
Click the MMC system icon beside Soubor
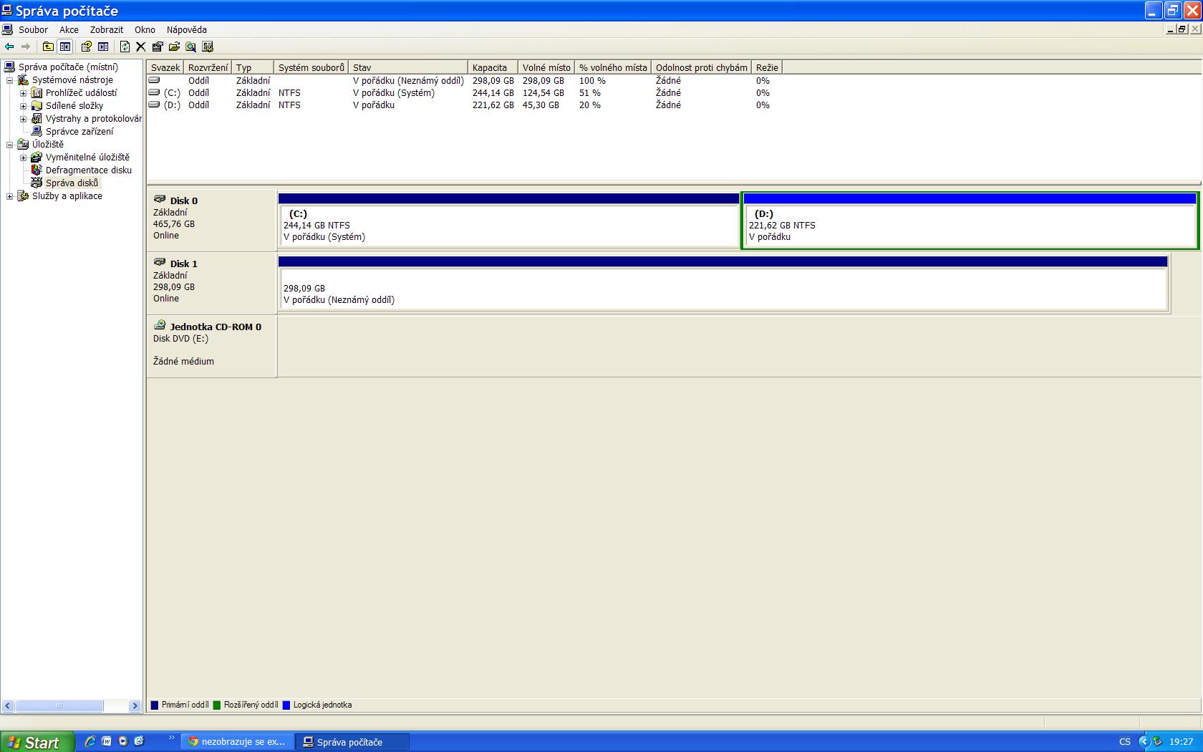pos(7,29)
